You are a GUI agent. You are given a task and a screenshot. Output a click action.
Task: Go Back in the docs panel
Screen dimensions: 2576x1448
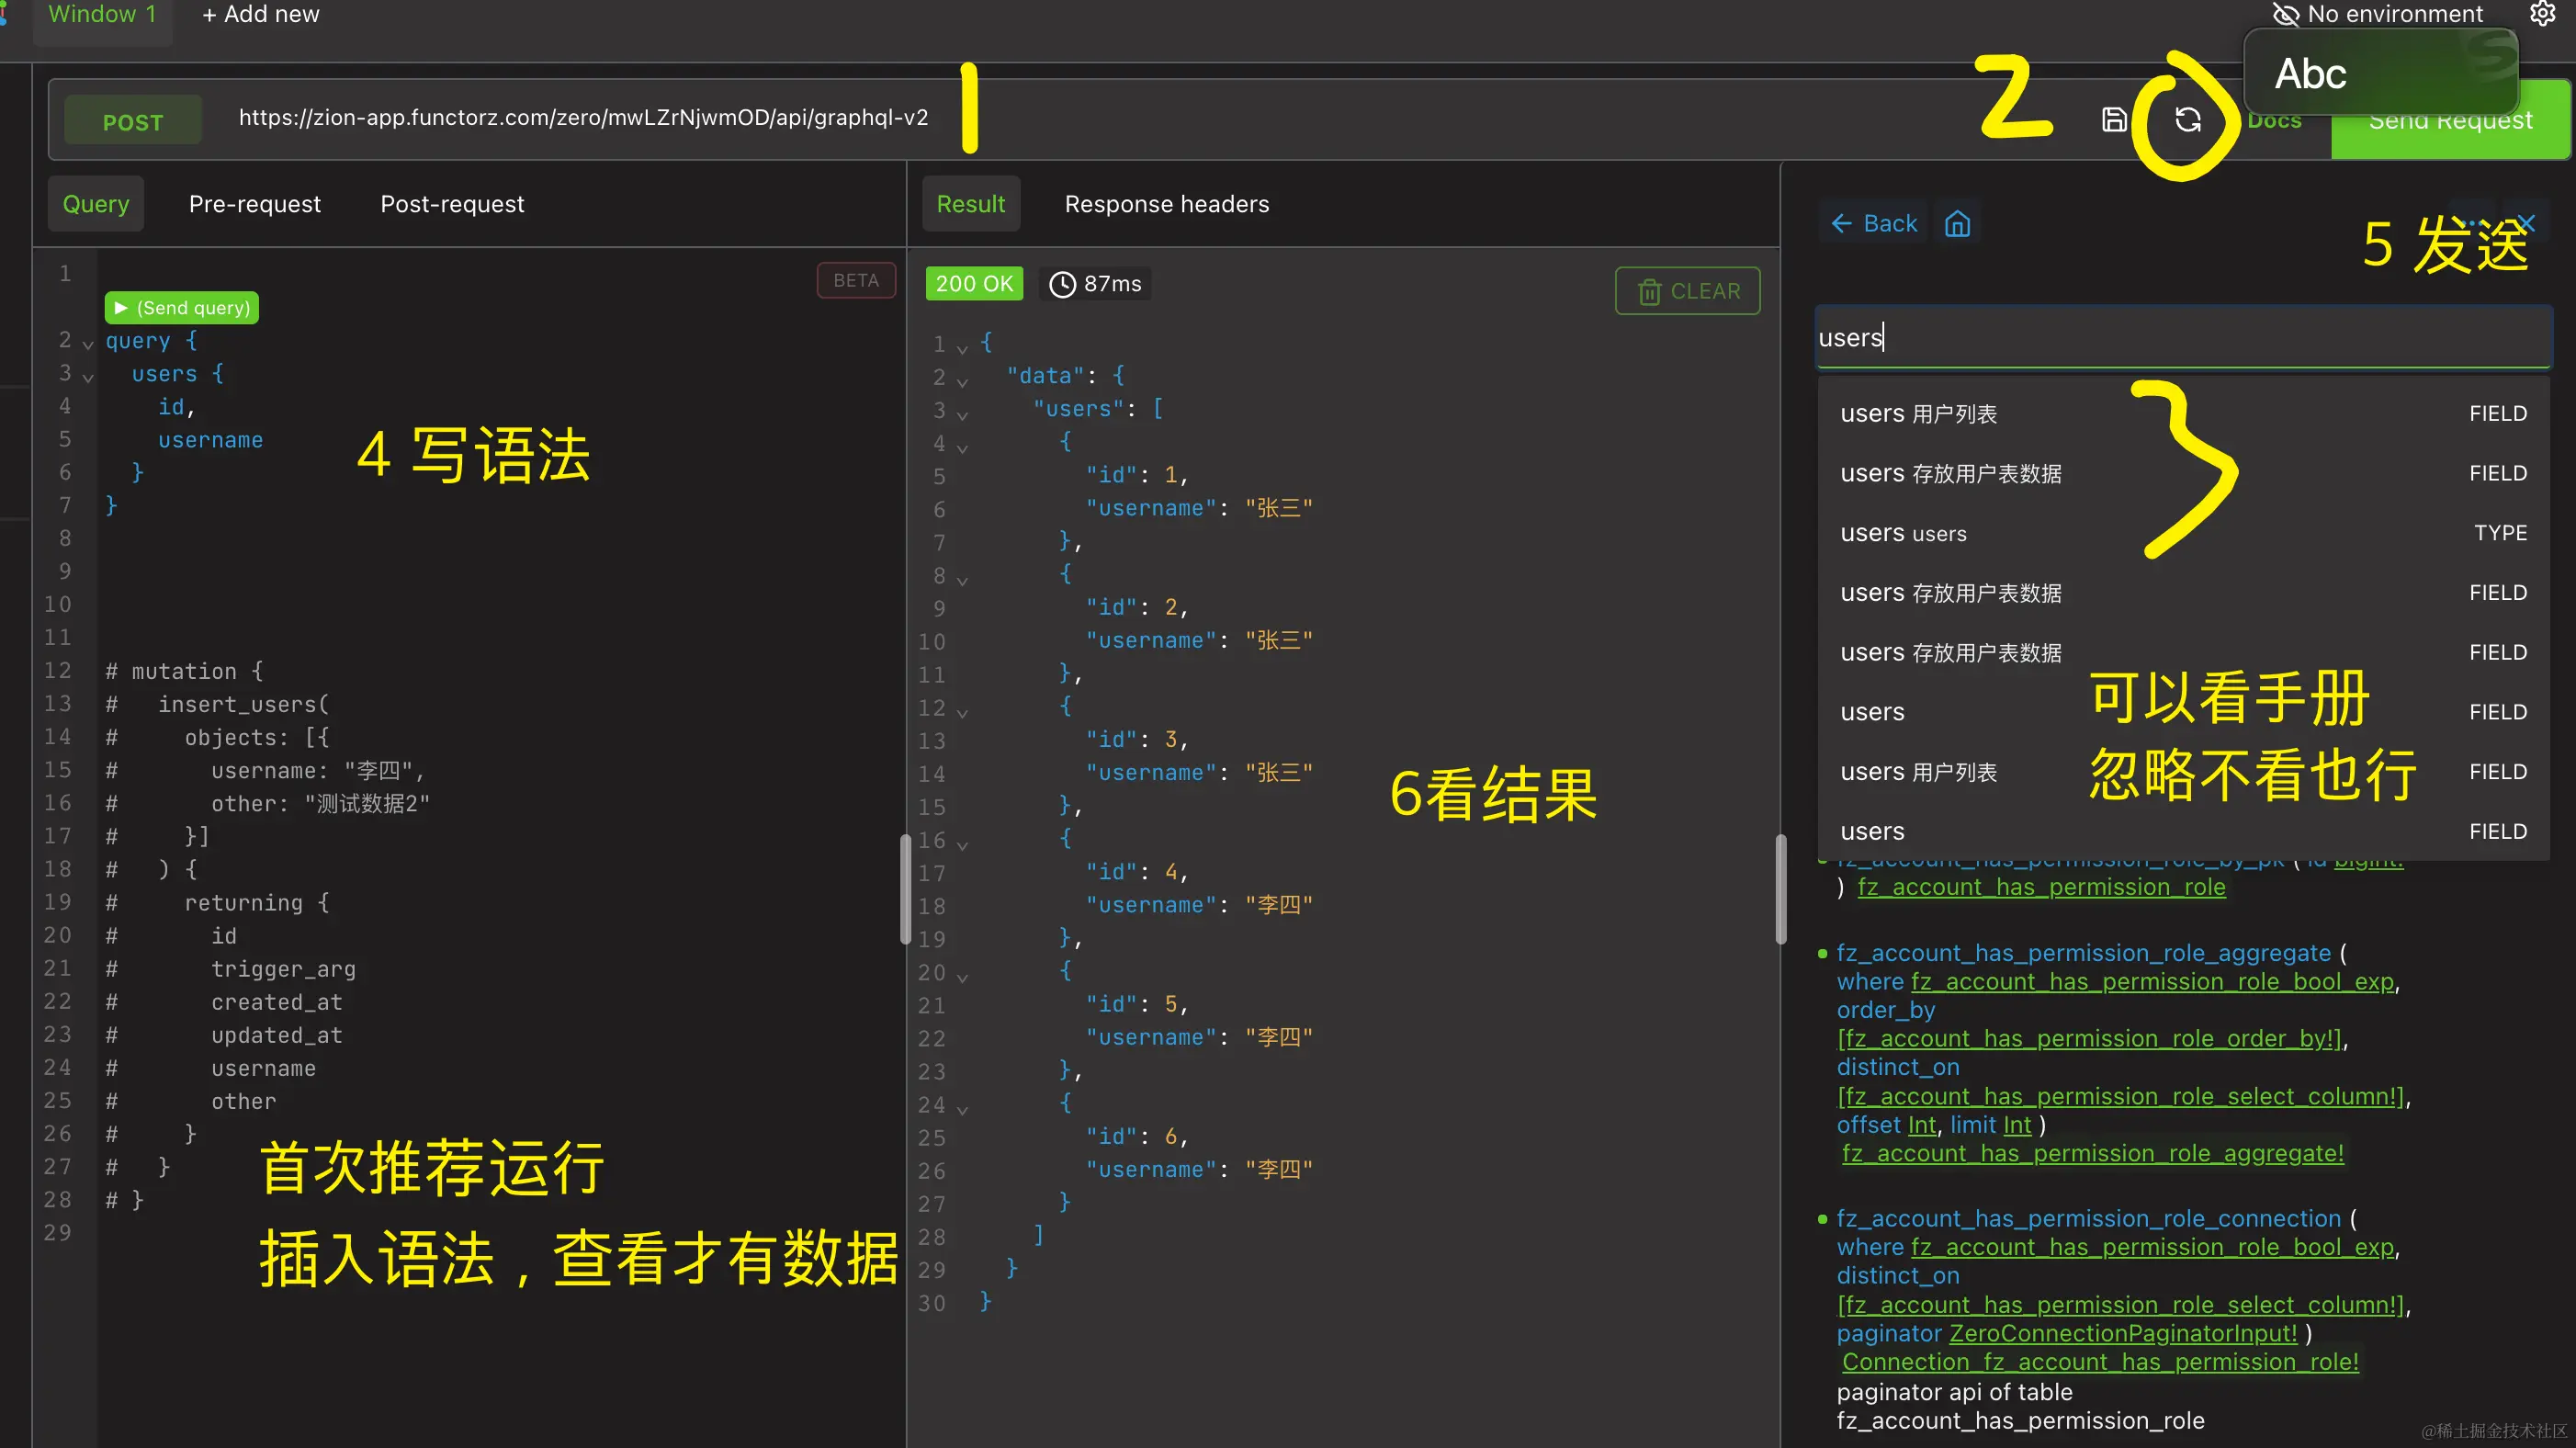1874,223
